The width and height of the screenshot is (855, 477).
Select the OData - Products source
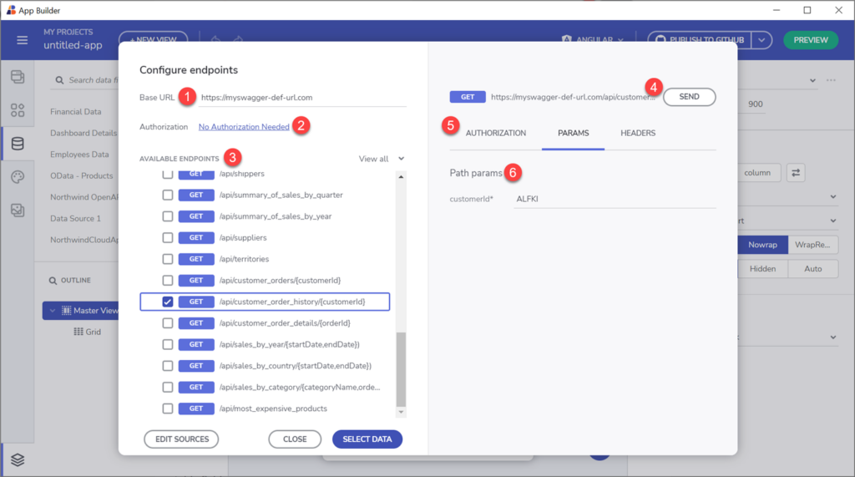coord(82,175)
